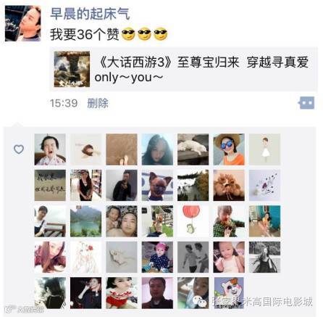Open liker avatar of brown dog face
The height and width of the screenshot is (317, 323).
(x=157, y=185)
